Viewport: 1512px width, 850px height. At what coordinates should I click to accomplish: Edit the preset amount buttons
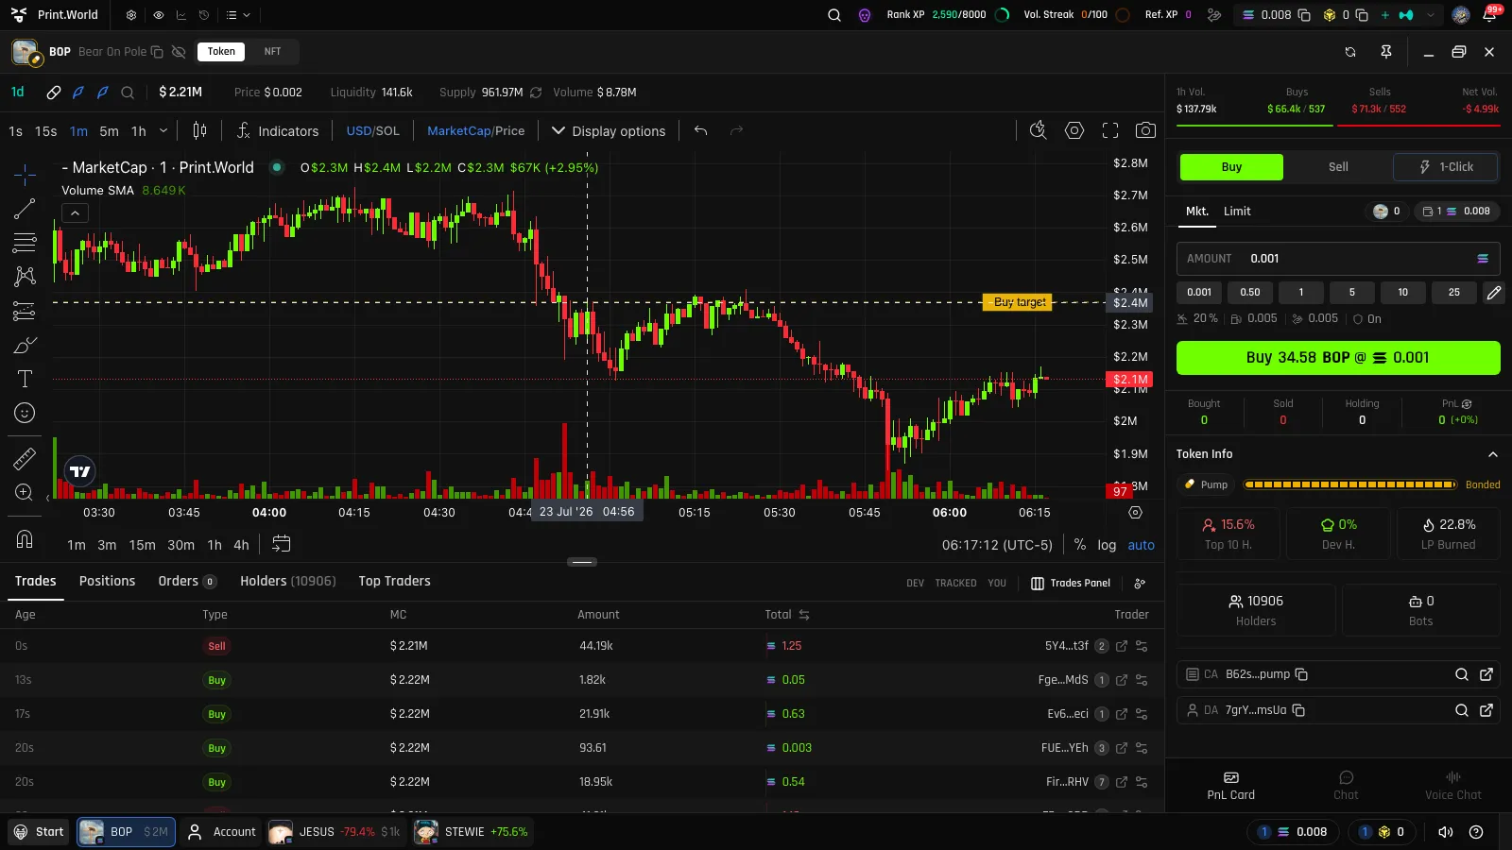(1493, 293)
